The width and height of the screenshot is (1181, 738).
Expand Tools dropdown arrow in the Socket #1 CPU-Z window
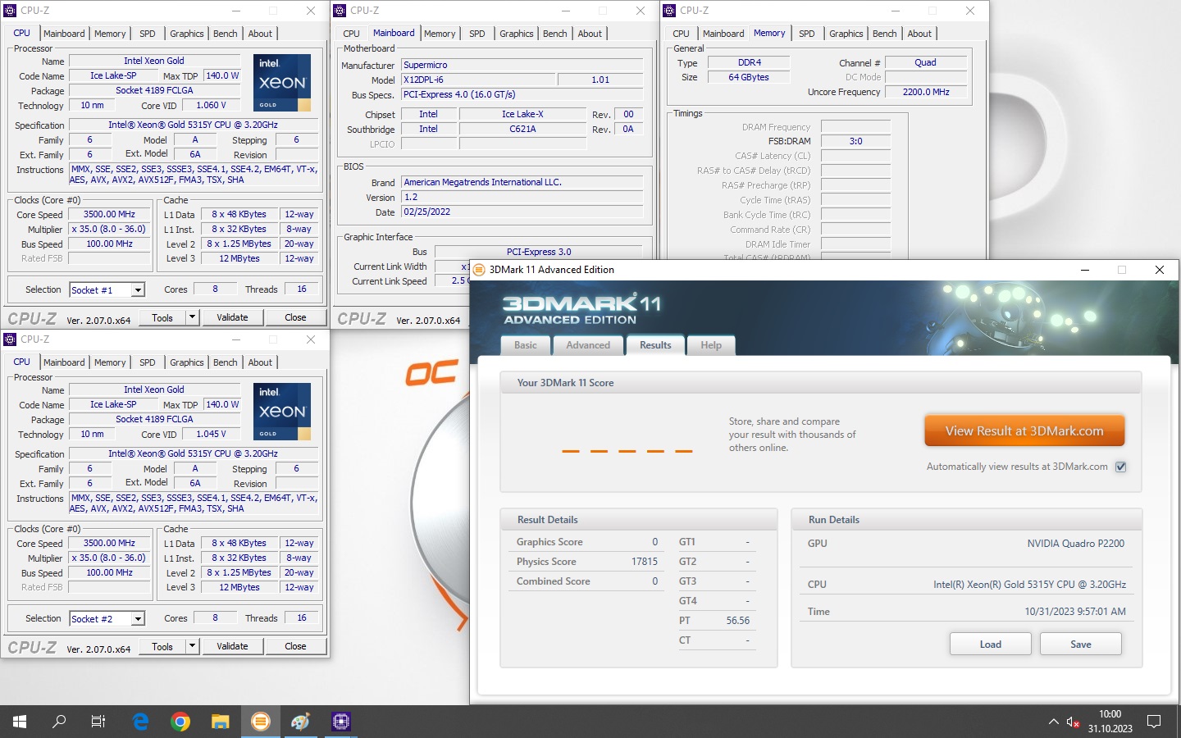tap(192, 317)
